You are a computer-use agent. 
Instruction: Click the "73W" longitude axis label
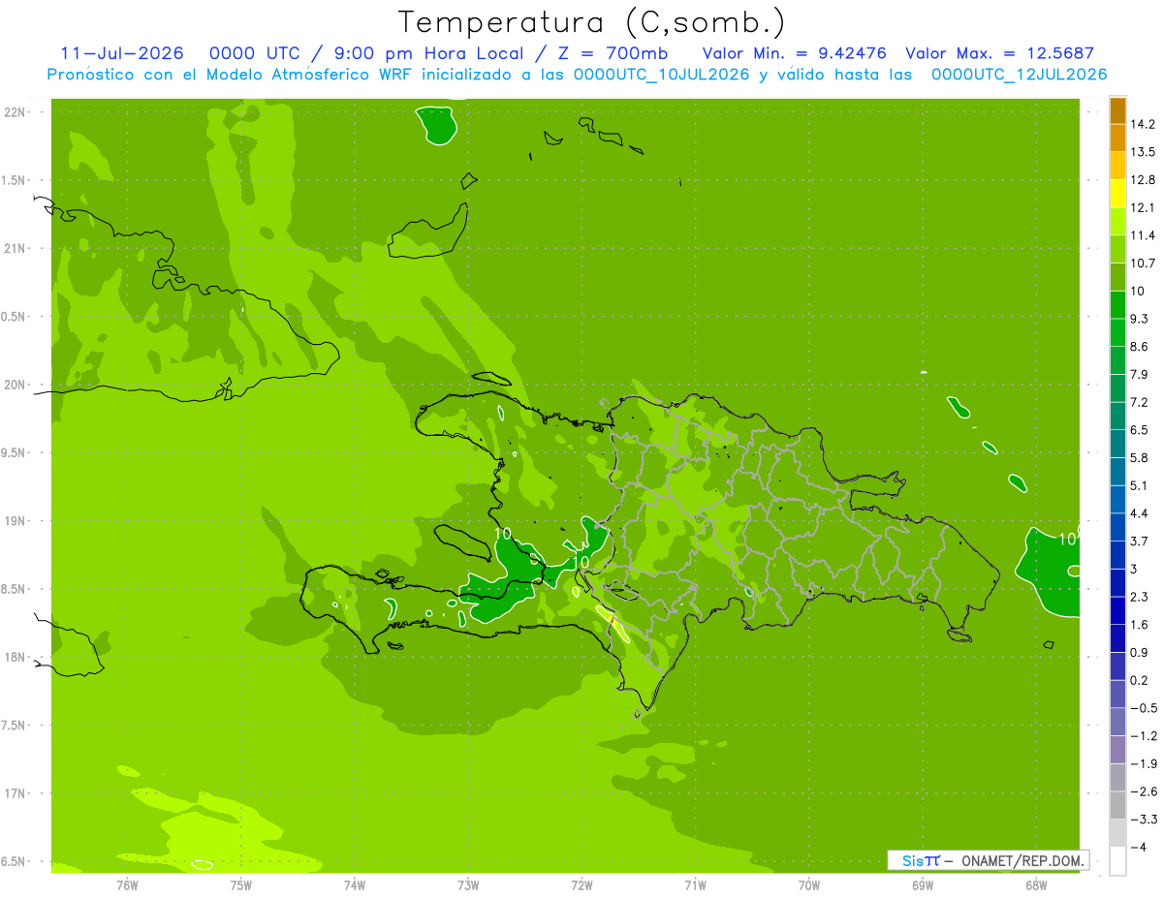(468, 885)
